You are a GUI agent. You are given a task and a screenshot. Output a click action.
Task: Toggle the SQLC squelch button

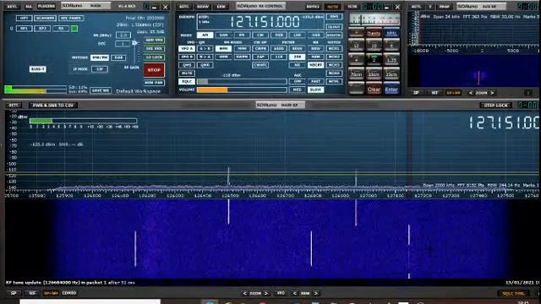(187, 82)
